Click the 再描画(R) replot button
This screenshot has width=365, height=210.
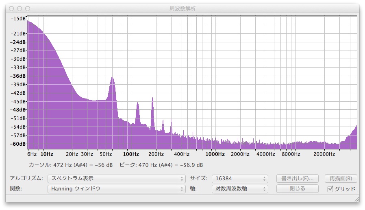[x=341, y=179]
